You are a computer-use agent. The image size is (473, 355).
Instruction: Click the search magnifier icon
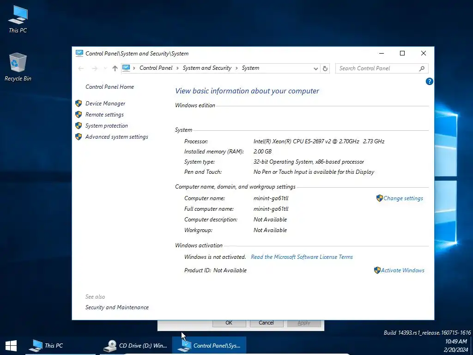[422, 68]
